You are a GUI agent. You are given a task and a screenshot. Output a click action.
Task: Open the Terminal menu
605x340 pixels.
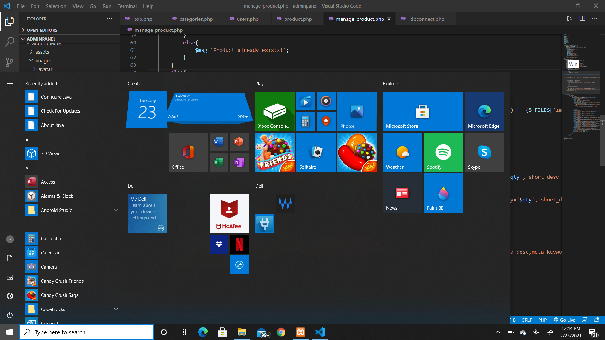(x=127, y=6)
